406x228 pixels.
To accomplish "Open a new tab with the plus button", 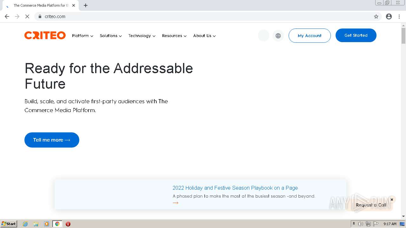I will coord(86,5).
